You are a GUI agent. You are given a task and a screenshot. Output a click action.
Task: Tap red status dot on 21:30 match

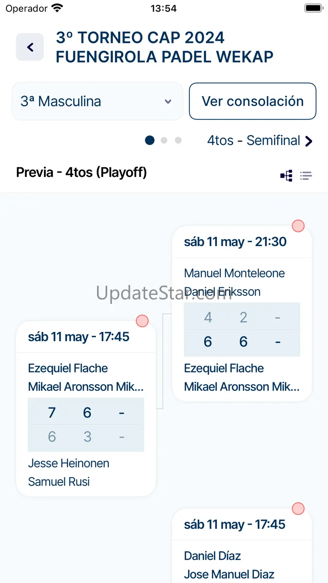pos(298,226)
